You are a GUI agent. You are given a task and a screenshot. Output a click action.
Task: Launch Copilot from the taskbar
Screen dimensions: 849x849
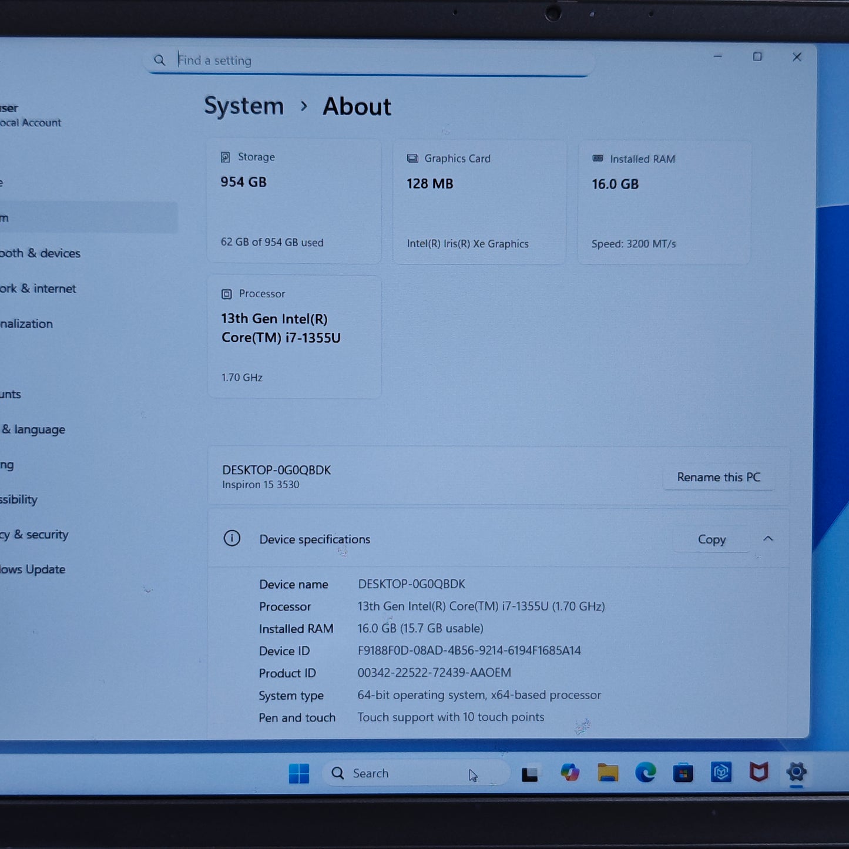569,773
